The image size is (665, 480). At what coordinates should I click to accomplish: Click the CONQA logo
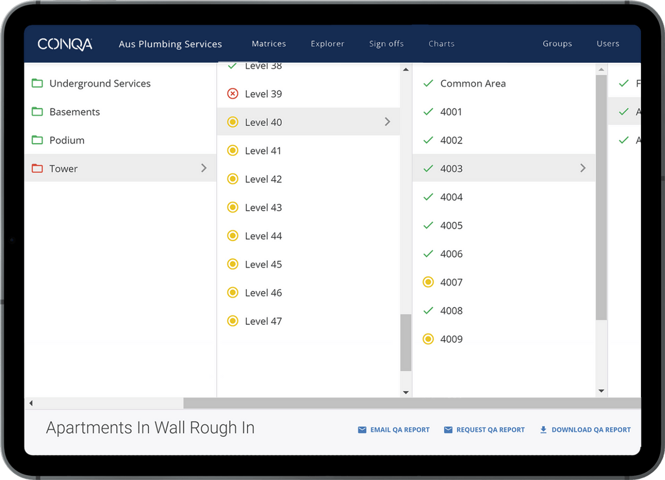[x=65, y=44]
